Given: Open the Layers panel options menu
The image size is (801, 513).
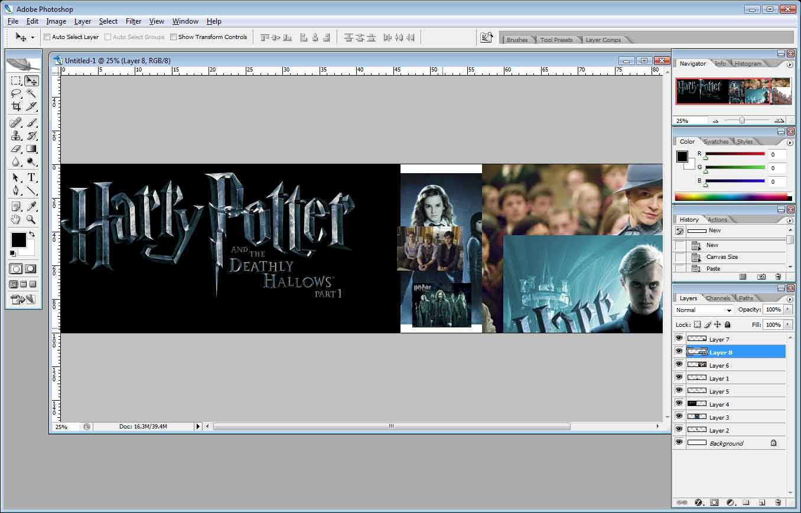Looking at the screenshot, I should click(790, 299).
